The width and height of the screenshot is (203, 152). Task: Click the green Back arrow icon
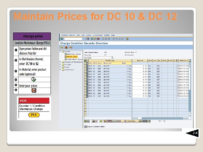tap(92, 39)
